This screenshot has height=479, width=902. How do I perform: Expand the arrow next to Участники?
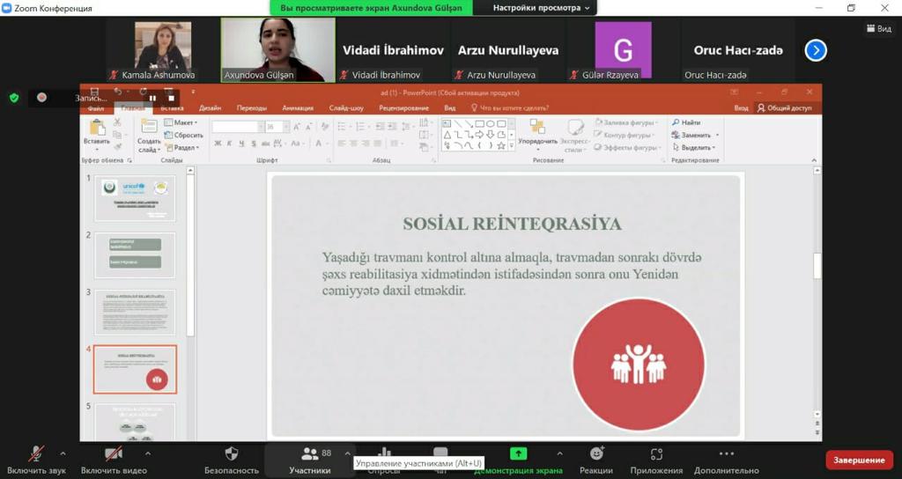[347, 453]
